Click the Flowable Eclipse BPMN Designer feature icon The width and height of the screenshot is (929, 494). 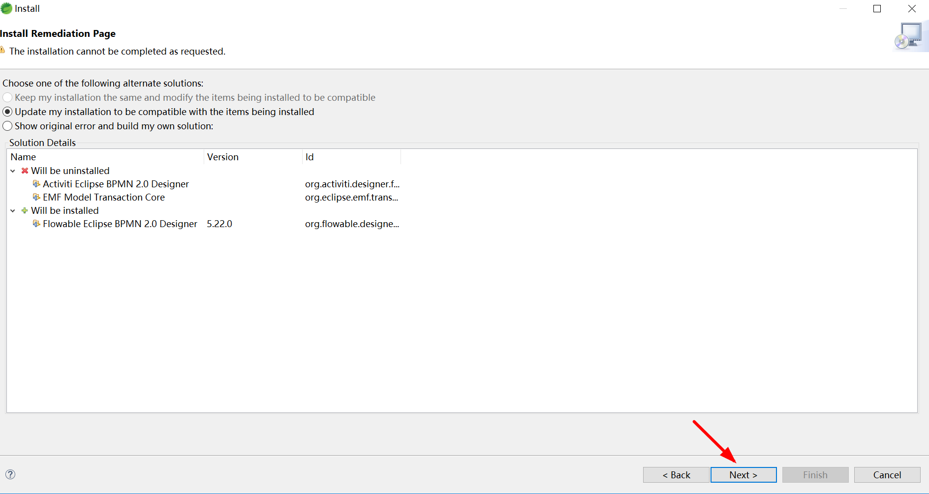[x=36, y=224]
